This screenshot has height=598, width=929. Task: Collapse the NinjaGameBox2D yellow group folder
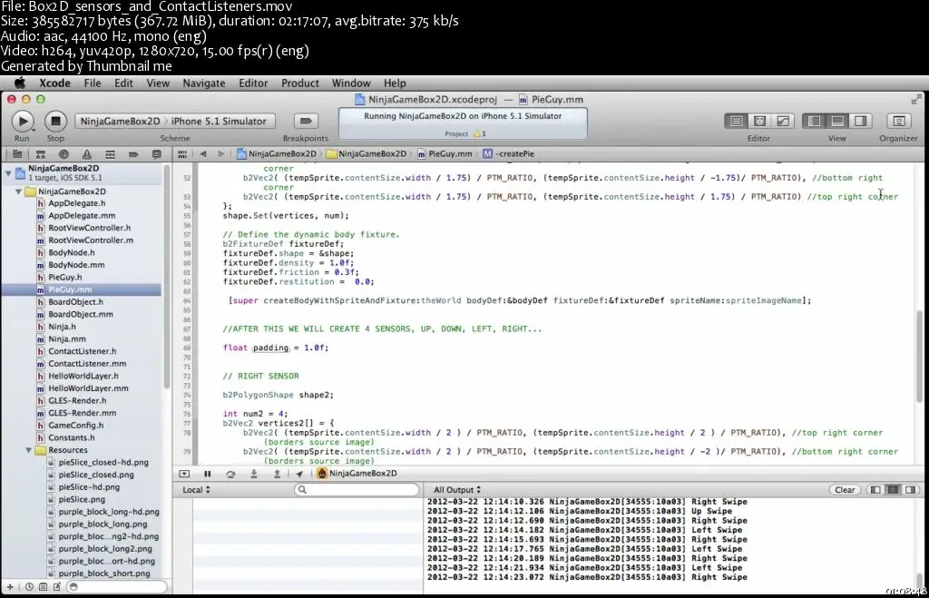[x=18, y=191]
